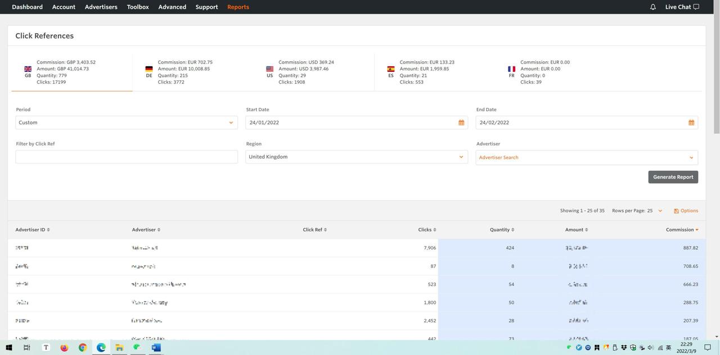Select the DE flag region summary
Image resolution: width=720 pixels, height=355 pixels.
pyautogui.click(x=148, y=69)
